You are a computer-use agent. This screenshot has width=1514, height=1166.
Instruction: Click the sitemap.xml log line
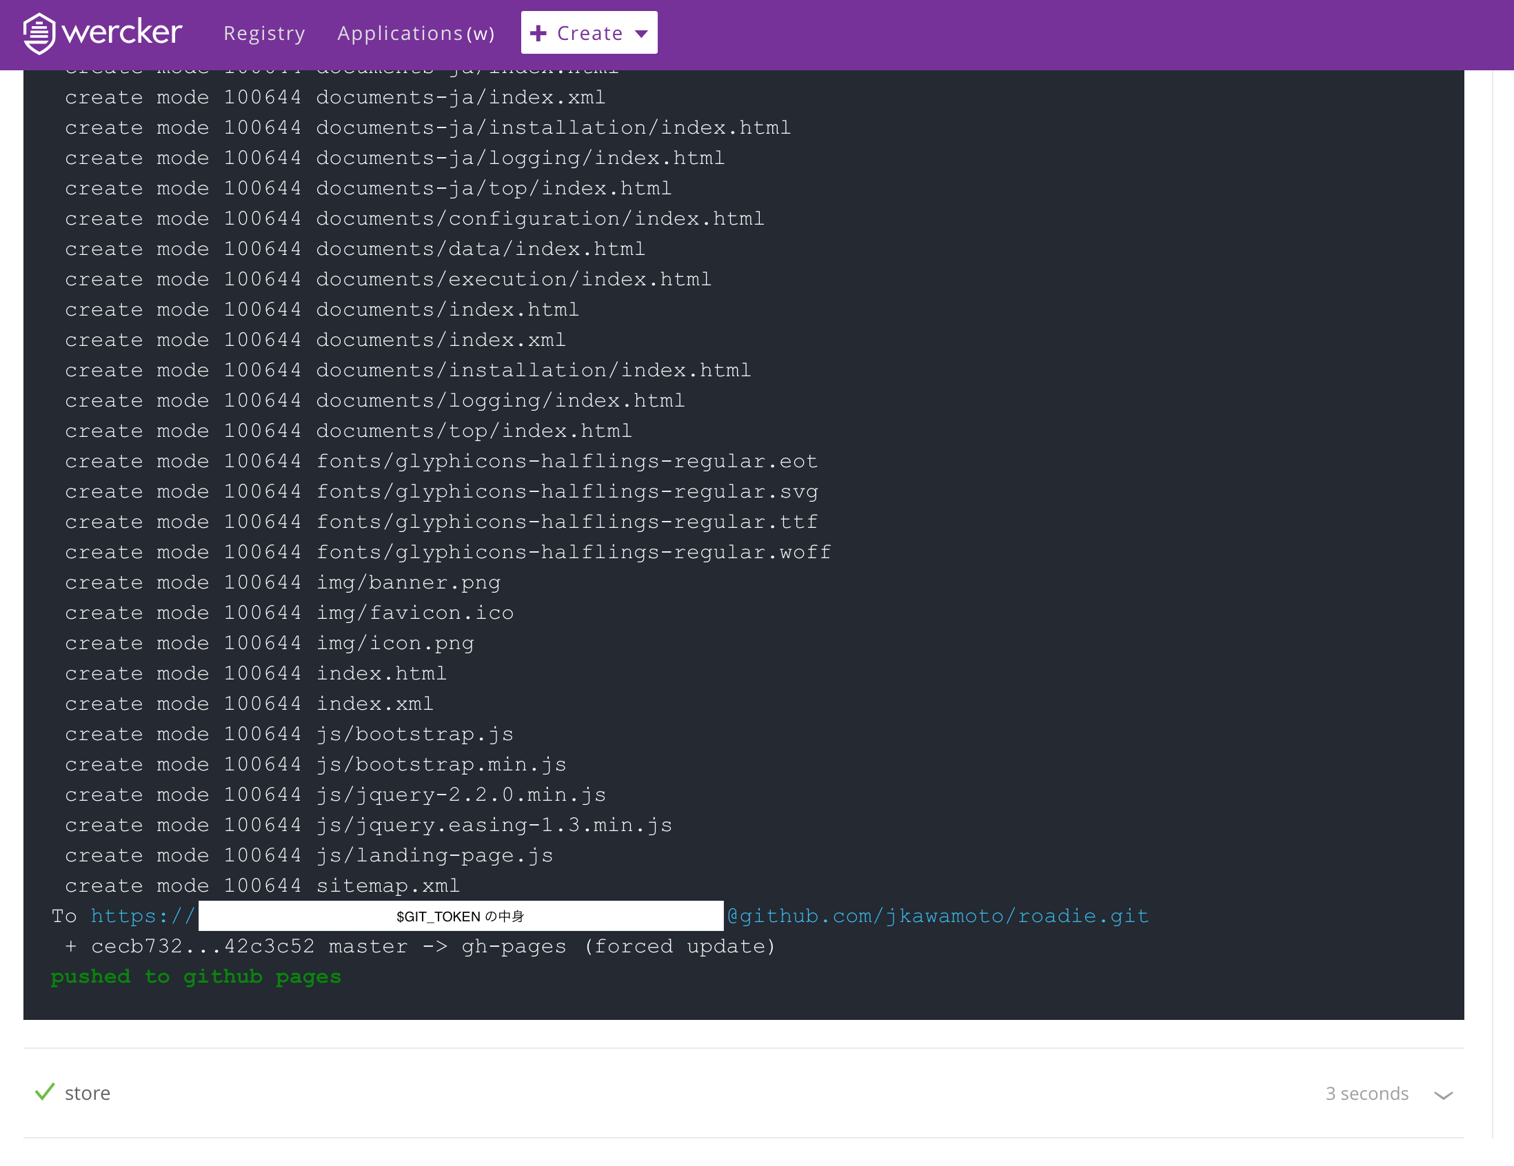click(262, 886)
